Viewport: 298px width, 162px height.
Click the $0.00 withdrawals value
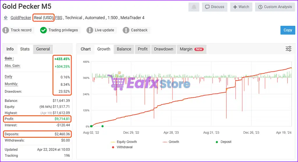coord(65,140)
